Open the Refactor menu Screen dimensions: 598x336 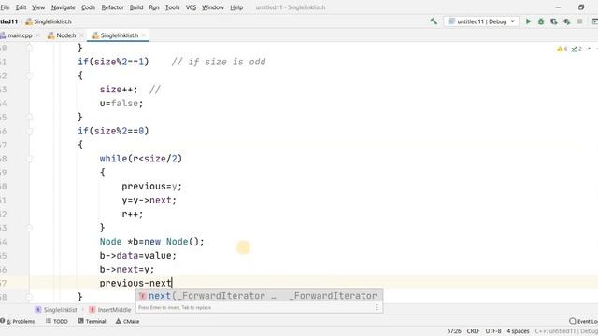112,7
